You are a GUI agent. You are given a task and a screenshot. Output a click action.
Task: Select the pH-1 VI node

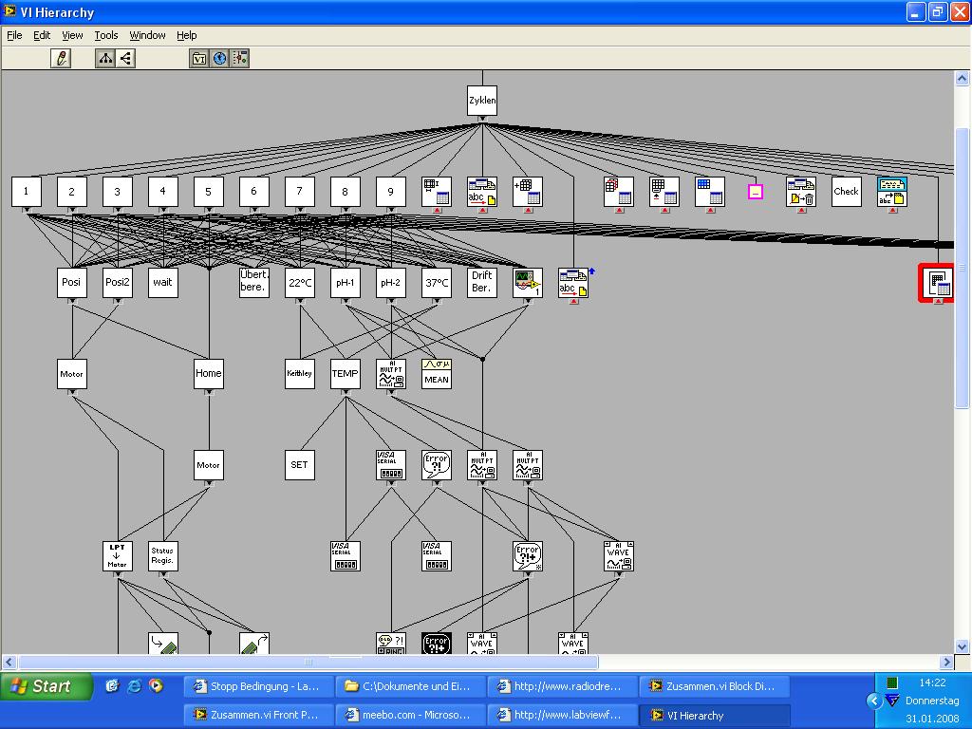(346, 283)
